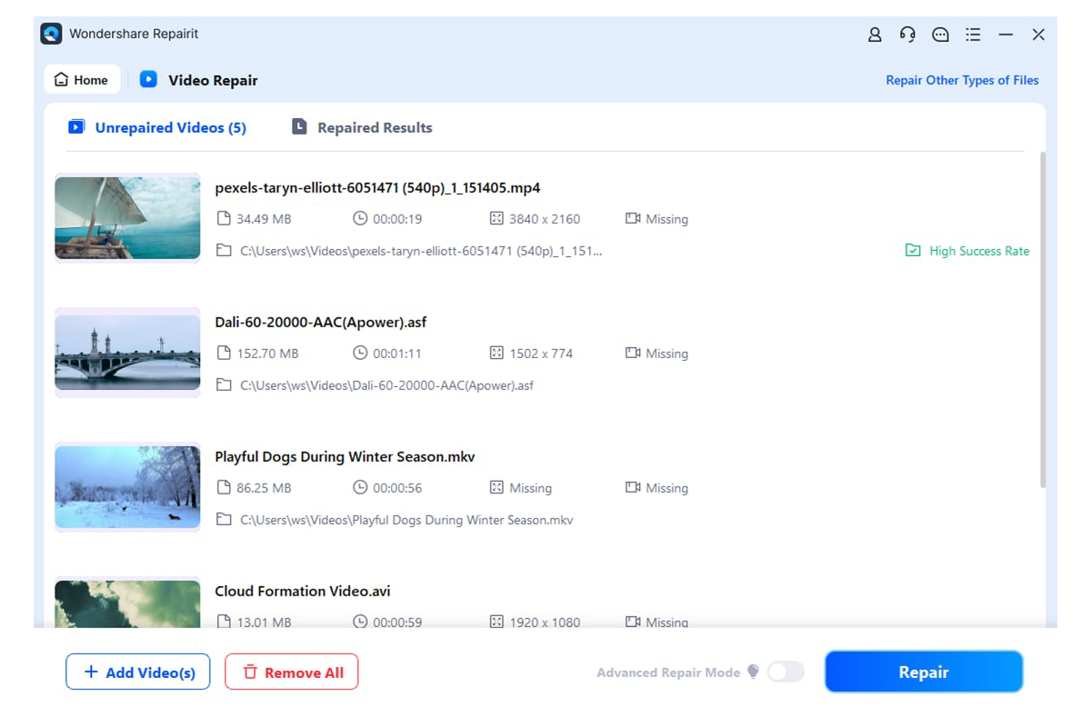This screenshot has width=1091, height=727.
Task: Click the Wondershare Repairit logo icon
Action: click(x=52, y=35)
